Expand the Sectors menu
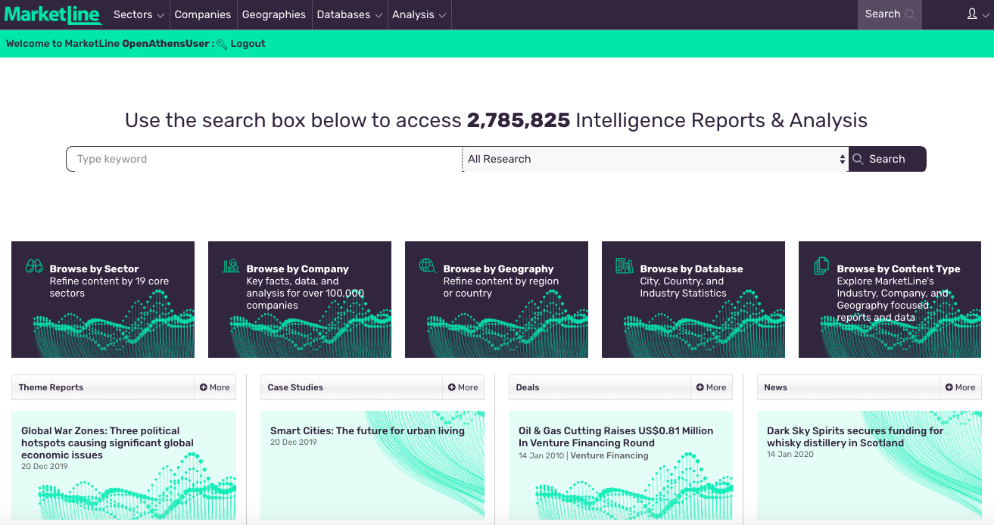 139,14
